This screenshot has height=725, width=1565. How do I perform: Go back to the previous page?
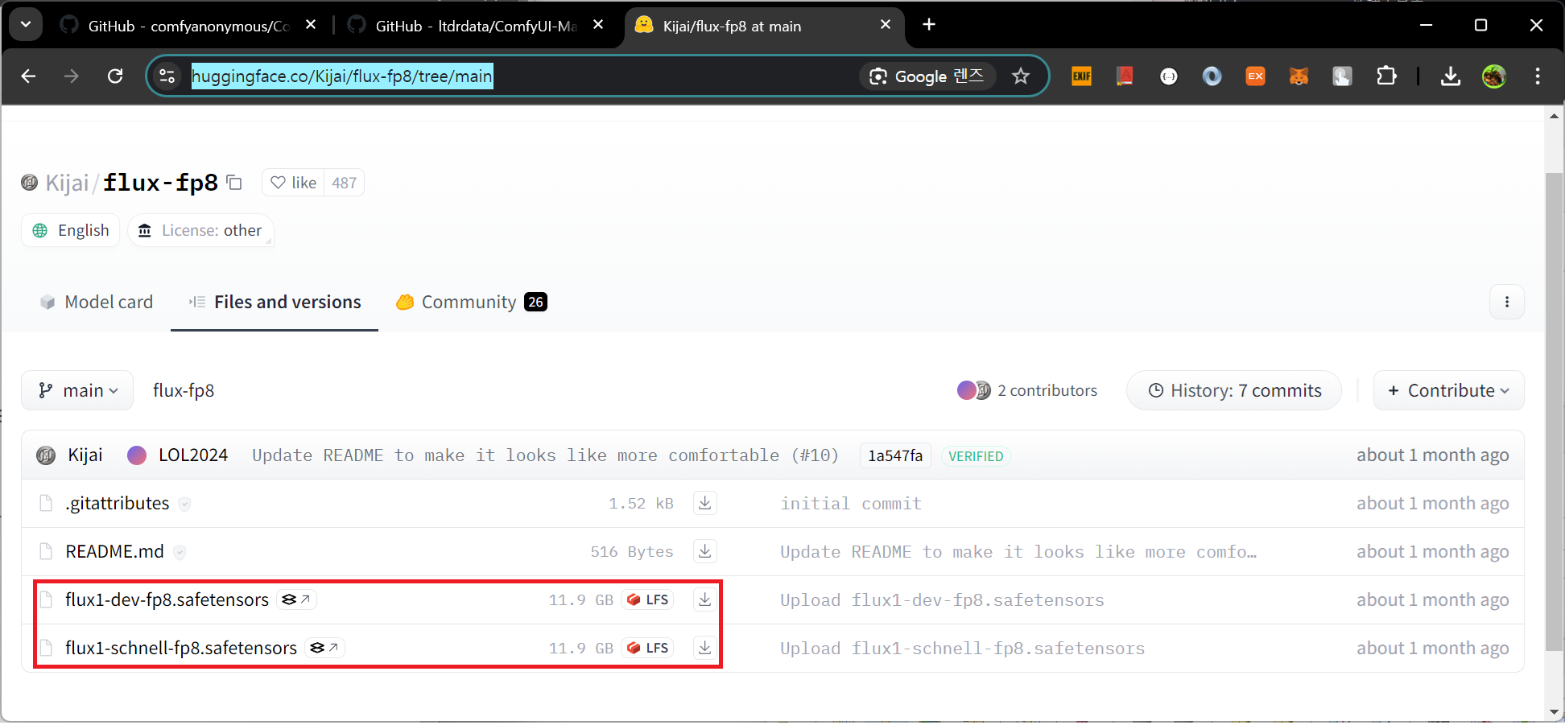point(29,76)
